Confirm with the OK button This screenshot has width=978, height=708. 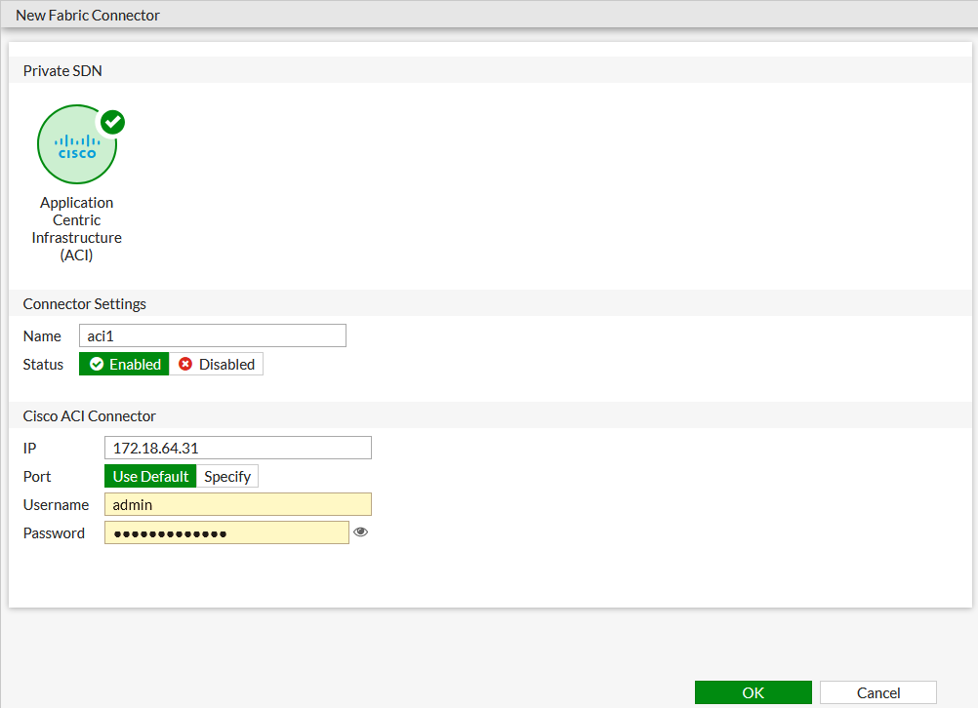tap(754, 692)
